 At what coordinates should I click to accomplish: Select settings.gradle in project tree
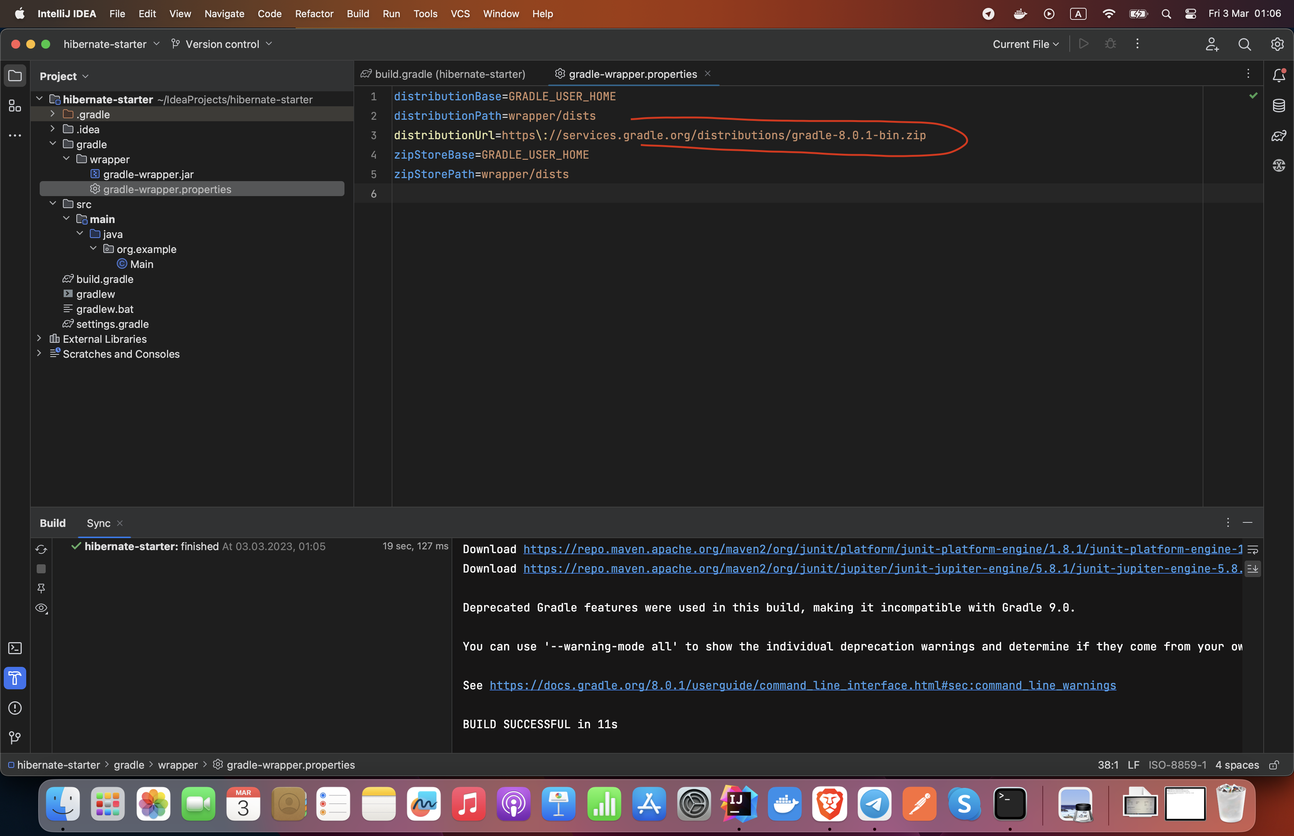[112, 324]
